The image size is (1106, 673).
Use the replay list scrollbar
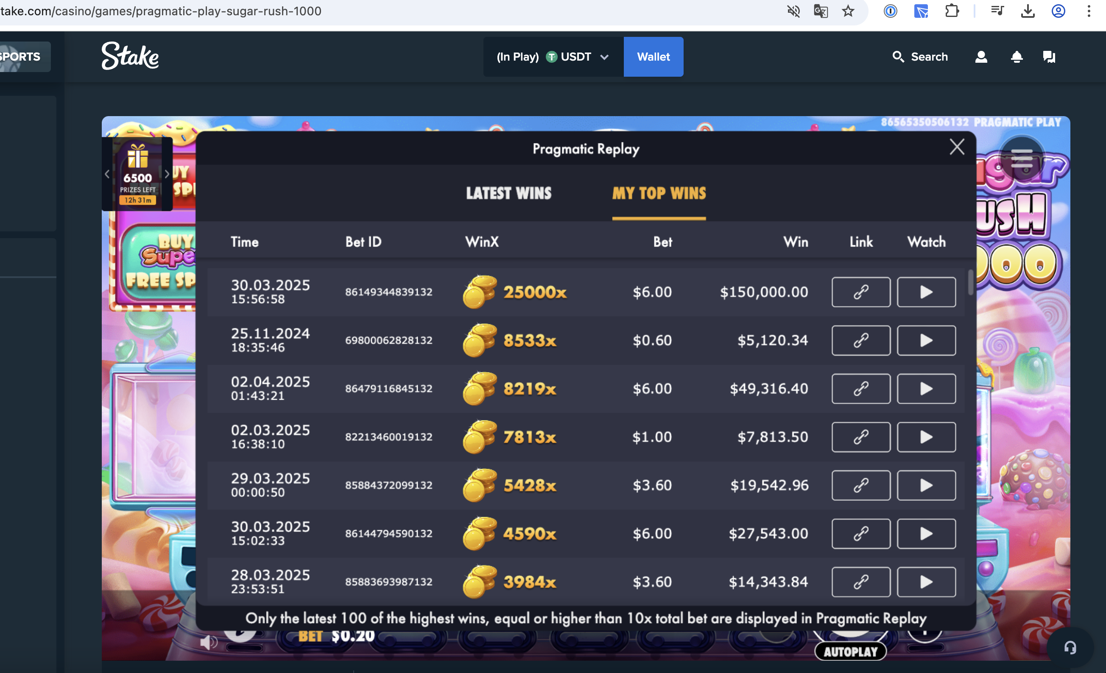[x=970, y=282]
